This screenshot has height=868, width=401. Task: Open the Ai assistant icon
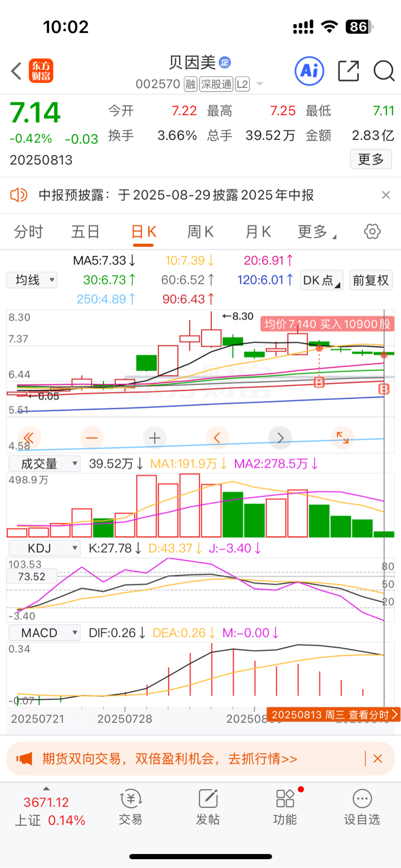point(310,70)
